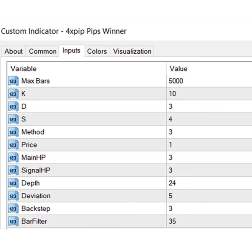Switch to the Visualization tab

132,51
